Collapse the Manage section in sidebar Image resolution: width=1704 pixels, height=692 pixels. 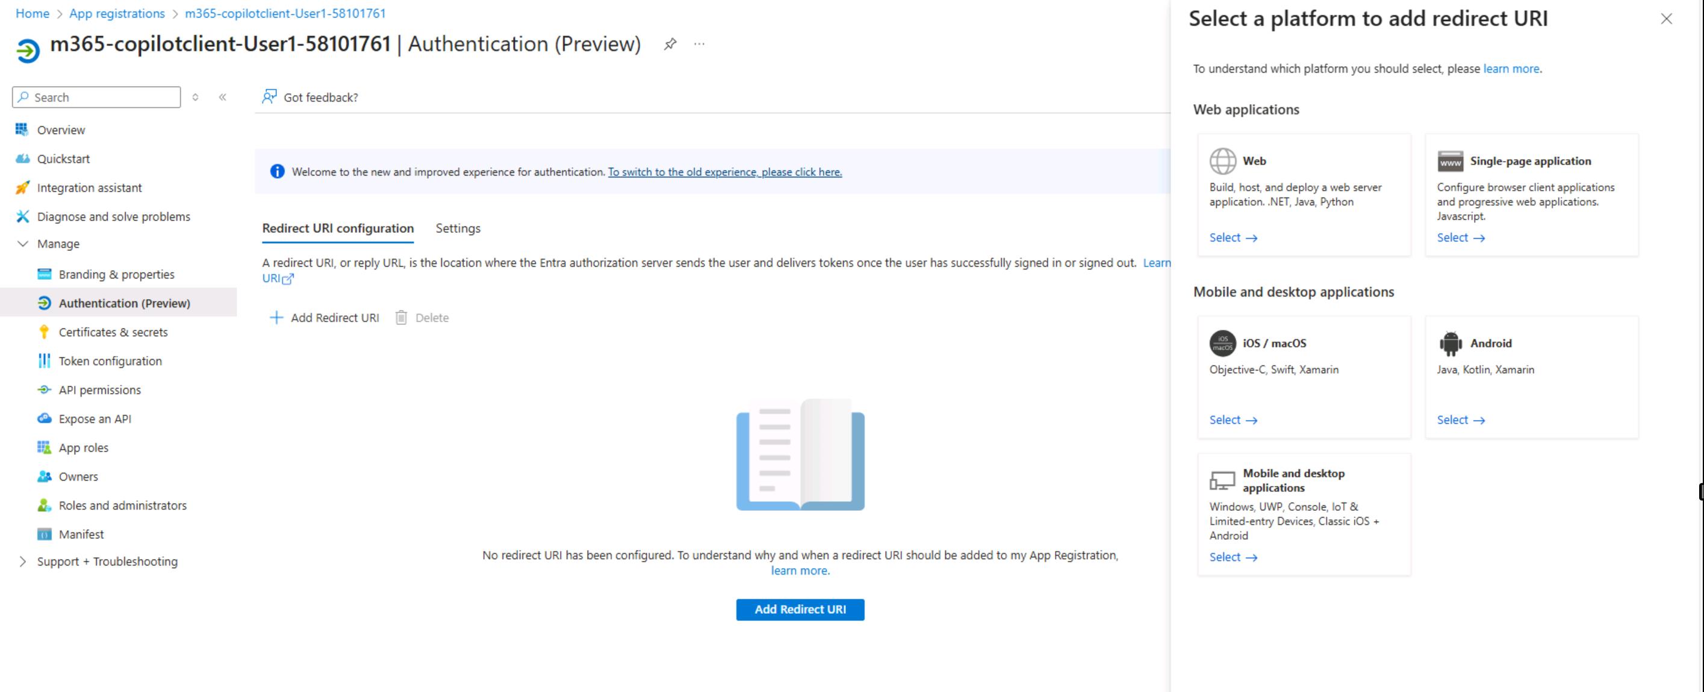pos(22,244)
